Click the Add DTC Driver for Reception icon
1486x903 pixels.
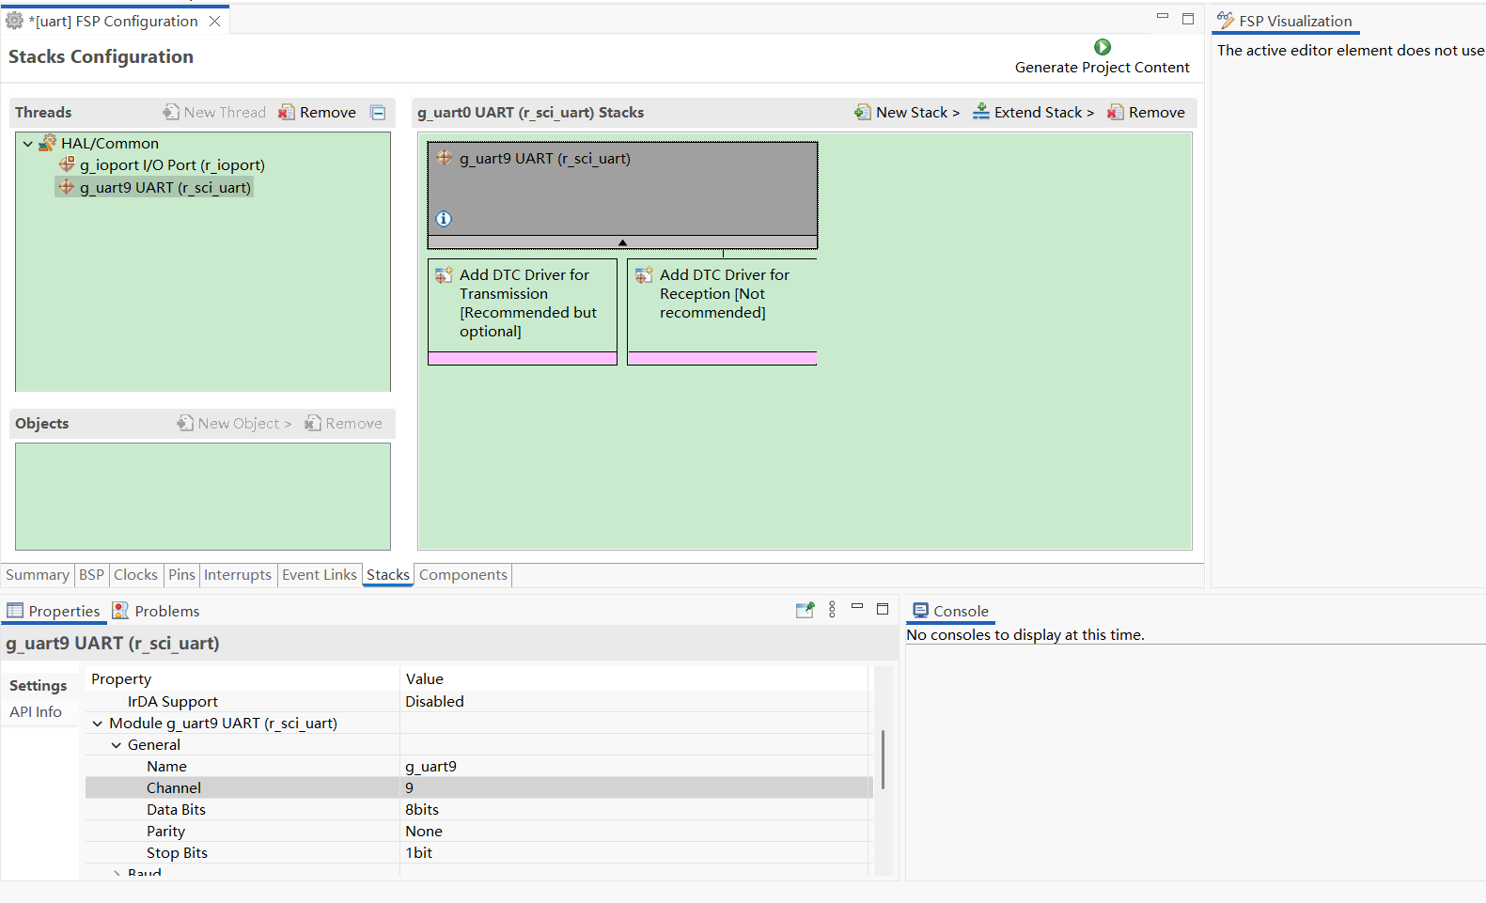point(644,275)
